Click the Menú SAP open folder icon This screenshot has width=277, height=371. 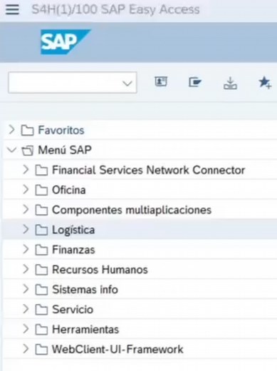[x=27, y=151]
